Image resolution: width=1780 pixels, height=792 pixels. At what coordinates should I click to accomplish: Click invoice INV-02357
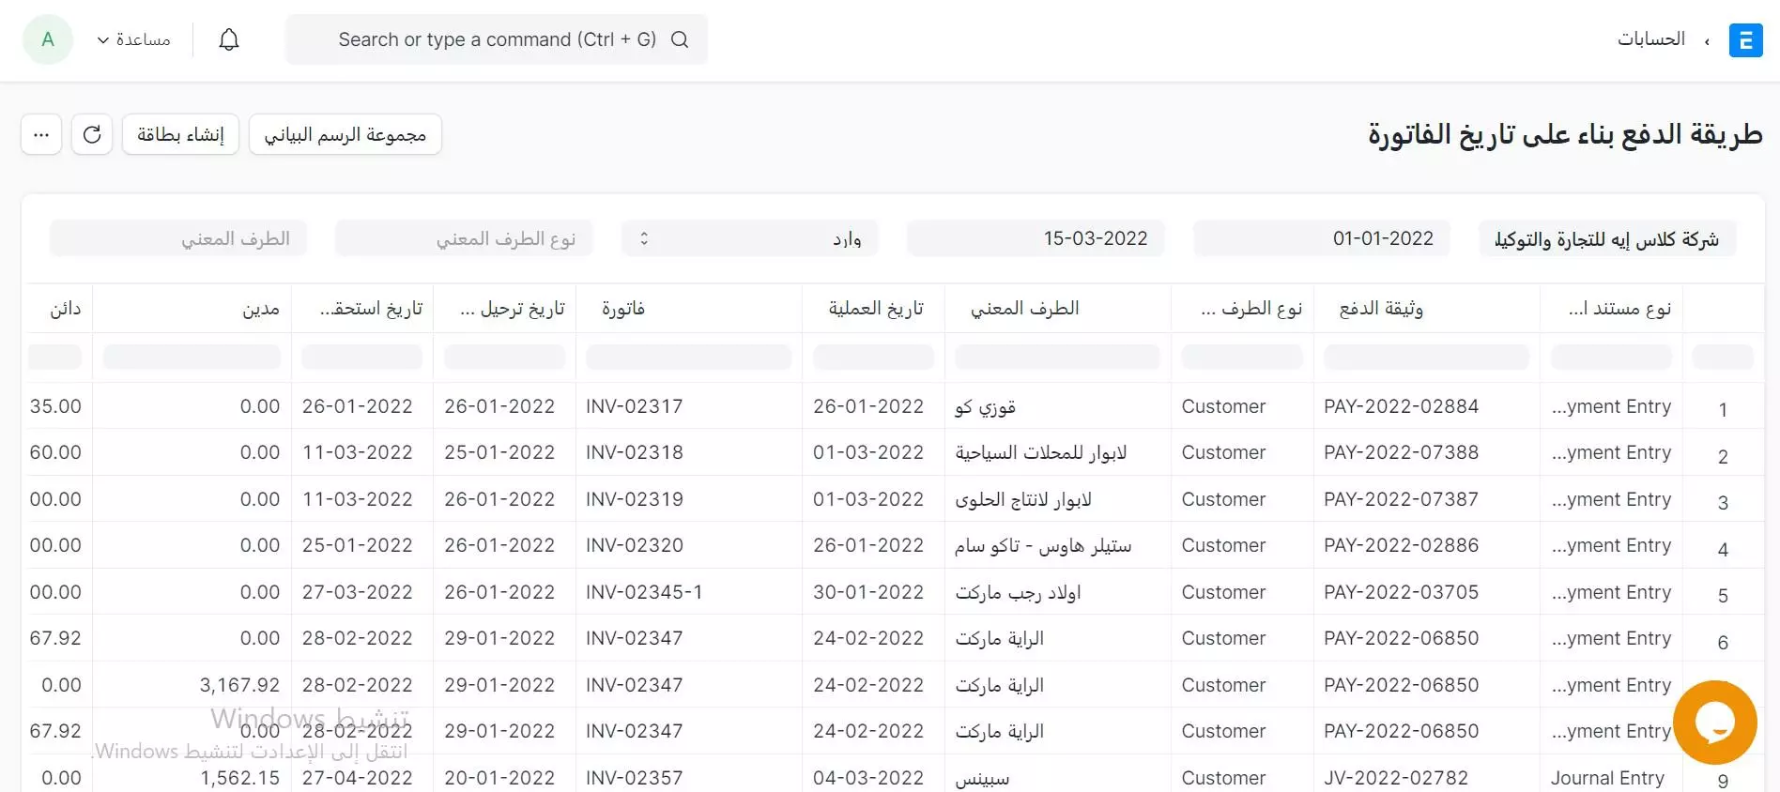coord(635,778)
